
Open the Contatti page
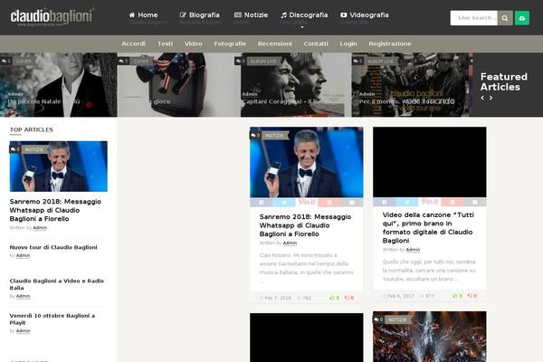click(316, 44)
